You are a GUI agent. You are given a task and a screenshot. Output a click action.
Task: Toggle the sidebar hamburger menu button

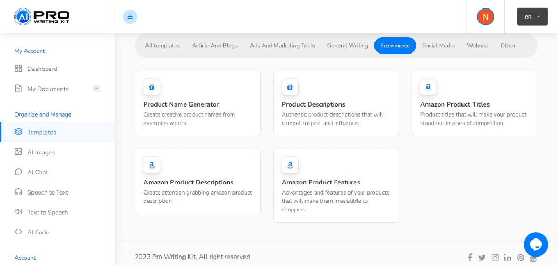pos(130,17)
